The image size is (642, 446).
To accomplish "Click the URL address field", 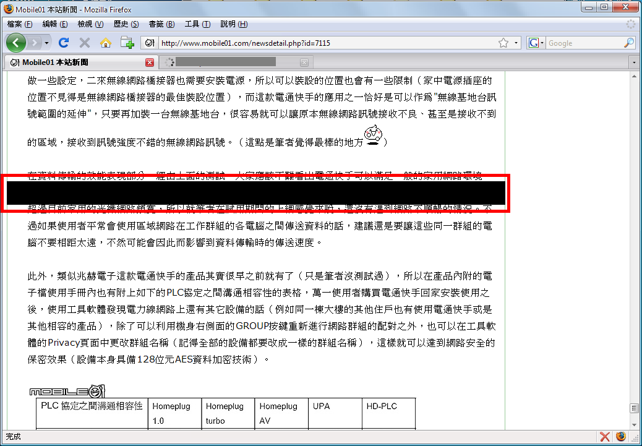I will point(327,43).
